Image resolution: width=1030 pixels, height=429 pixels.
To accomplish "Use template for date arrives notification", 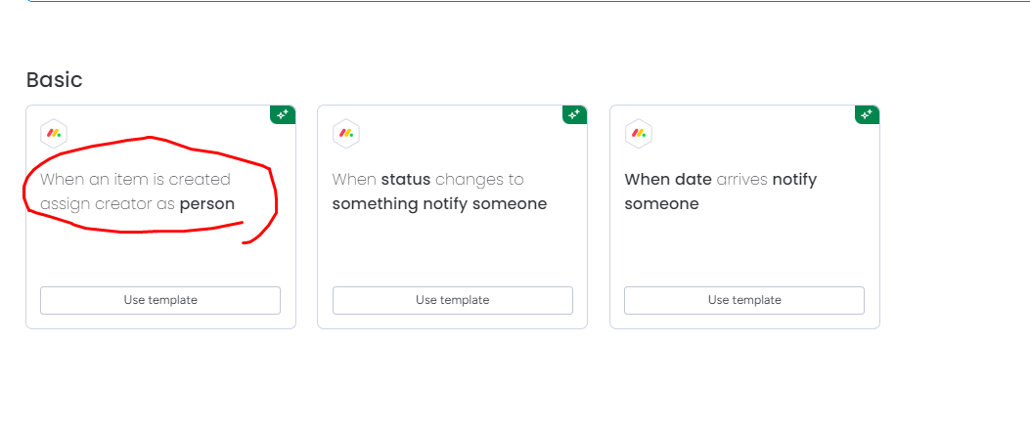I will tap(744, 300).
